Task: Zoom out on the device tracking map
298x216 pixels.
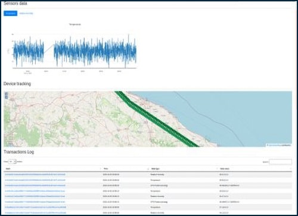Action: [x=7, y=97]
